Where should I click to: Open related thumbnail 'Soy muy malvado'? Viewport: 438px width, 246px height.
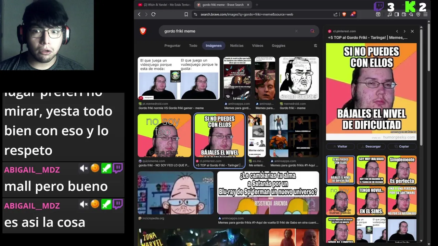click(371, 170)
